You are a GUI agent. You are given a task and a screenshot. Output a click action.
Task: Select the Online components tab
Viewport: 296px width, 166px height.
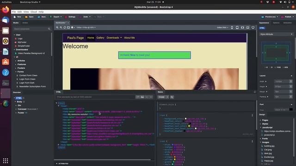pos(25,23)
